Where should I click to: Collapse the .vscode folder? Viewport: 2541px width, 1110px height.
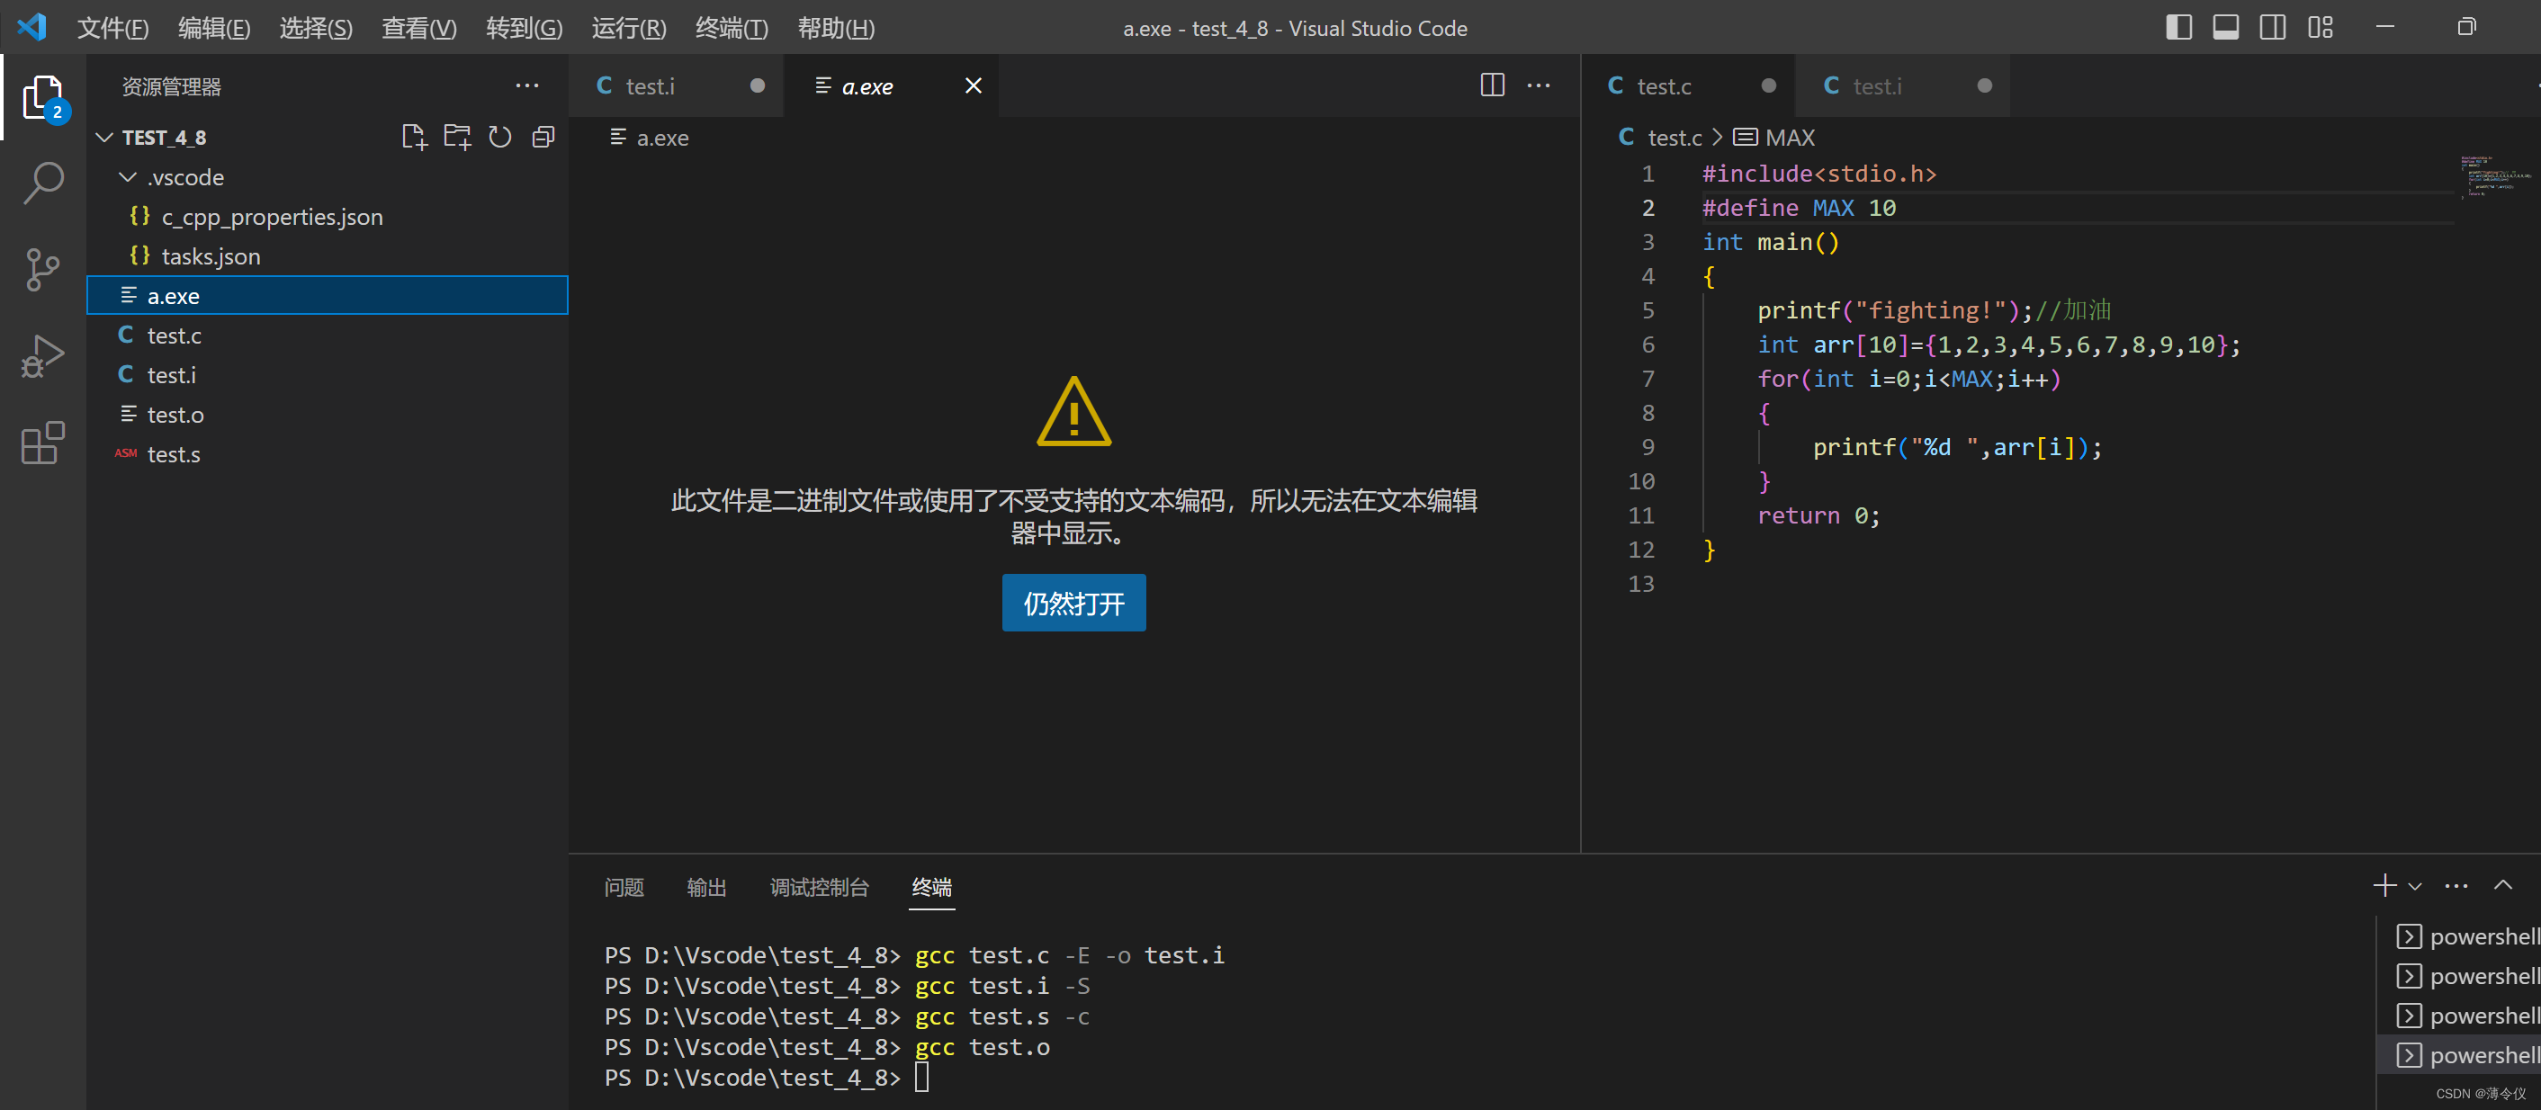coord(127,176)
